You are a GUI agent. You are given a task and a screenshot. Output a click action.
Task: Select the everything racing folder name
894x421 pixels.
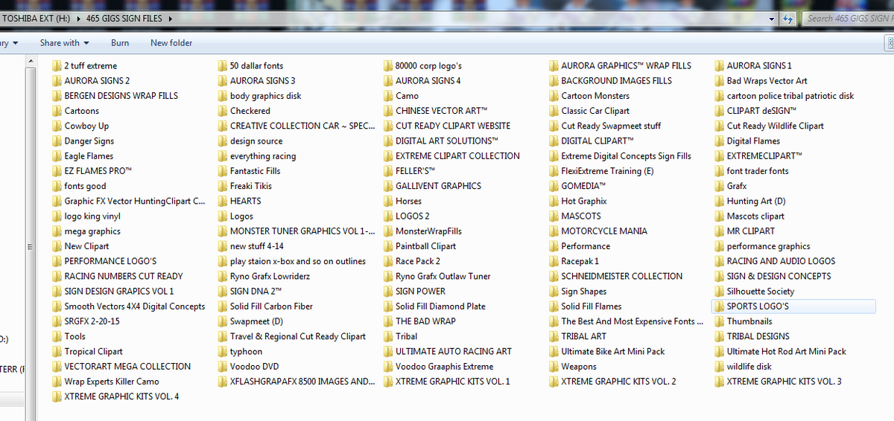pyautogui.click(x=263, y=156)
